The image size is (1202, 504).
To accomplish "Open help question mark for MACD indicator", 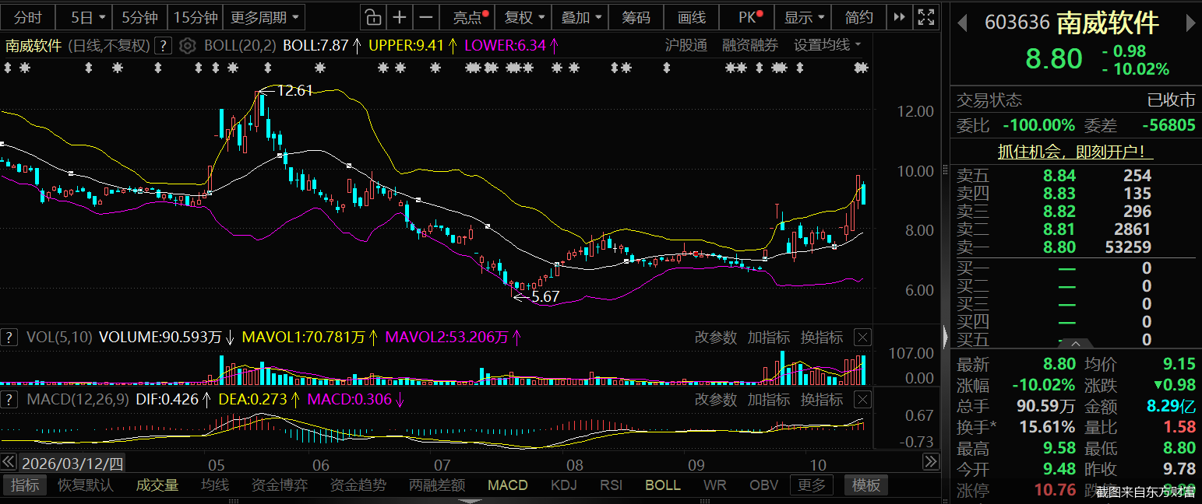I will click(x=9, y=400).
